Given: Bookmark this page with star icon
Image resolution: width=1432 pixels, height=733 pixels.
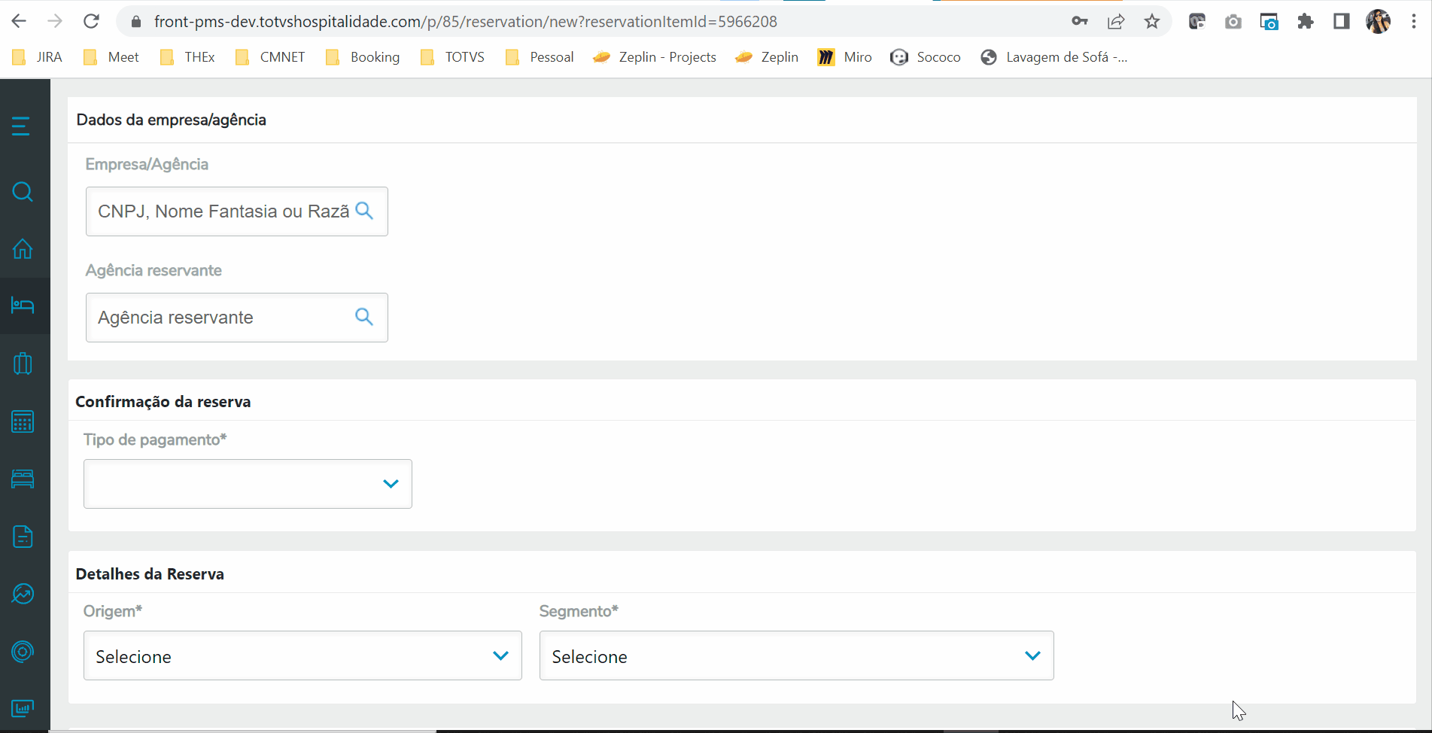Looking at the screenshot, I should (1152, 22).
